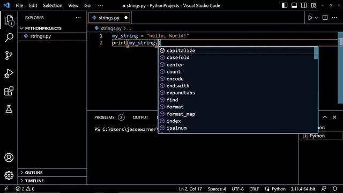
Task: Switch to the OUTPUT tab
Action: [140, 117]
